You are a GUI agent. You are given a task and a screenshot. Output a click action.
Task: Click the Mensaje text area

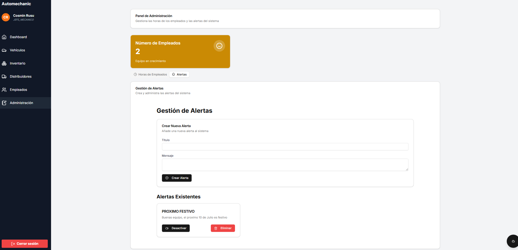click(285, 164)
